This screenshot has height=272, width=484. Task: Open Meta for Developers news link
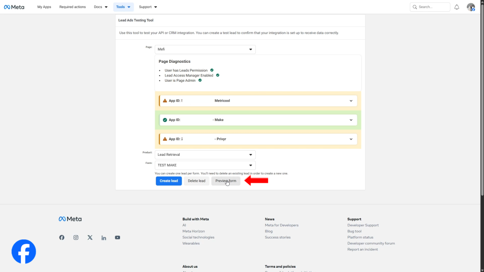pos(282,225)
